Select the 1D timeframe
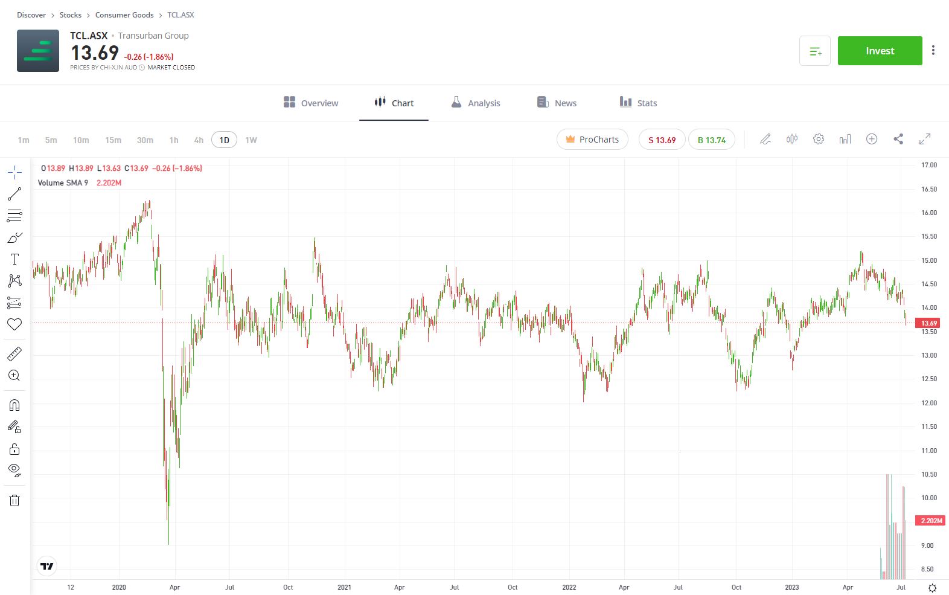 (x=224, y=140)
